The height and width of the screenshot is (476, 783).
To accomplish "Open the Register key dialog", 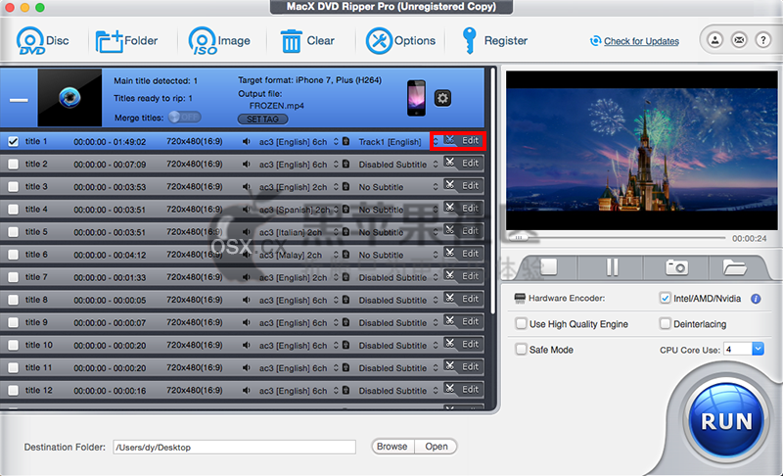I will (494, 41).
